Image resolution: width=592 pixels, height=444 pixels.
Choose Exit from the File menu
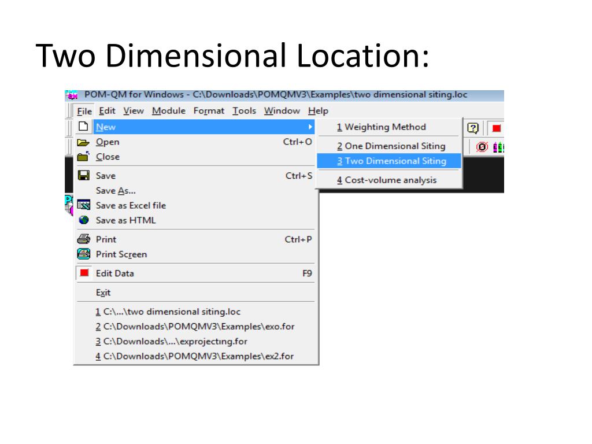coord(195,292)
